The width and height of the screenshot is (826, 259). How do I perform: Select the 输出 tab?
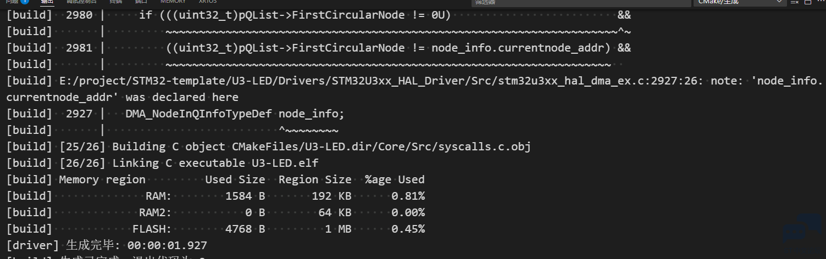[47, 2]
